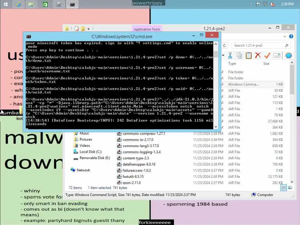Open the Windows Start button

click(x=6, y=4)
